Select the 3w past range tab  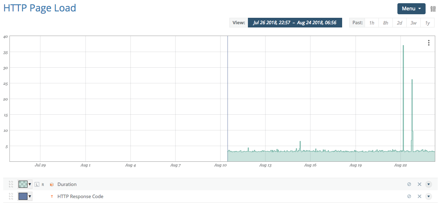pyautogui.click(x=413, y=22)
